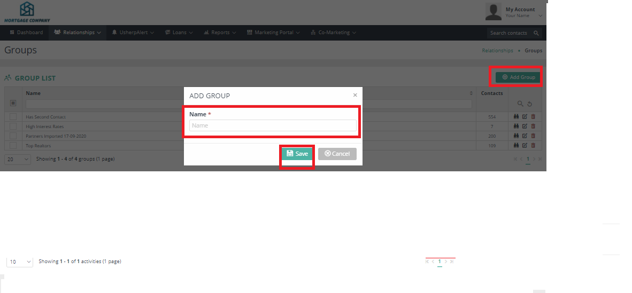This screenshot has height=293, width=632.
Task: Expand the My Account dropdown
Action: [540, 16]
